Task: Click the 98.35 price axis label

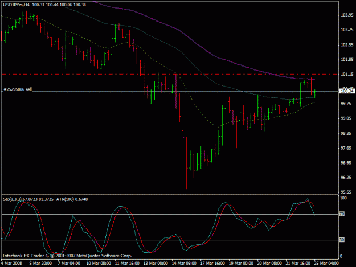Action: tap(347, 133)
